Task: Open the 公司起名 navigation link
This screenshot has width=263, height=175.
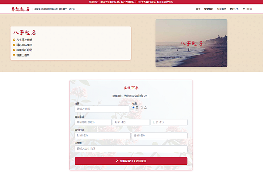Action: [221, 9]
